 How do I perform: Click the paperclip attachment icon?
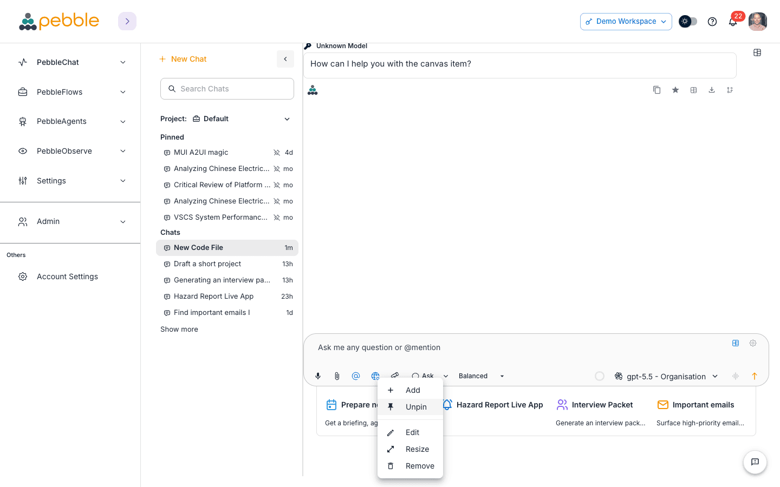tap(337, 376)
